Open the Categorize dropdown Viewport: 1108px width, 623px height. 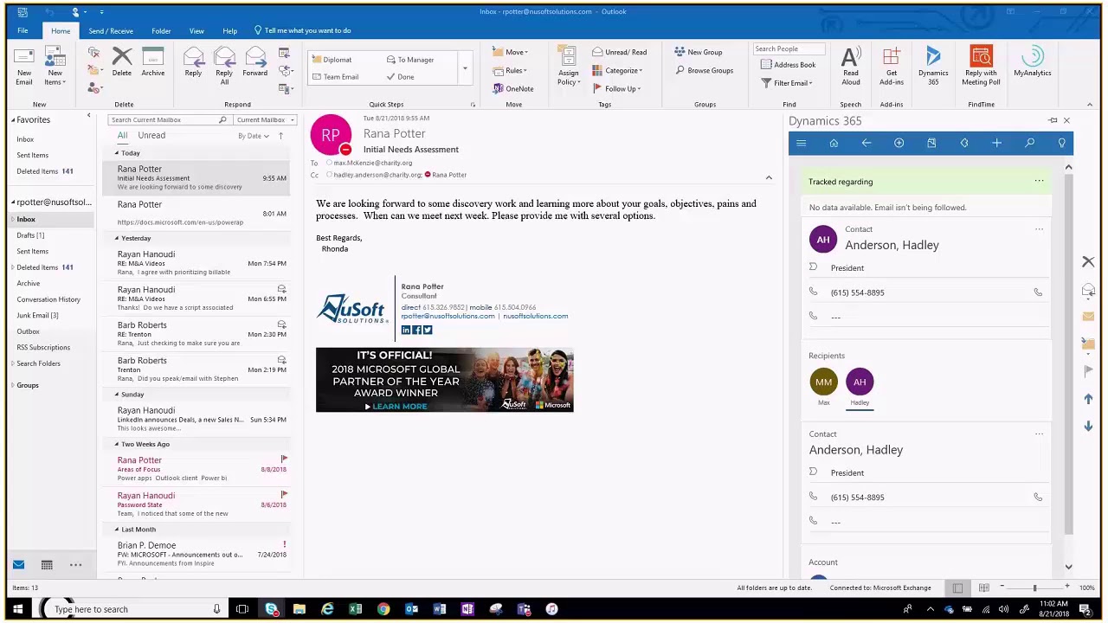point(618,70)
